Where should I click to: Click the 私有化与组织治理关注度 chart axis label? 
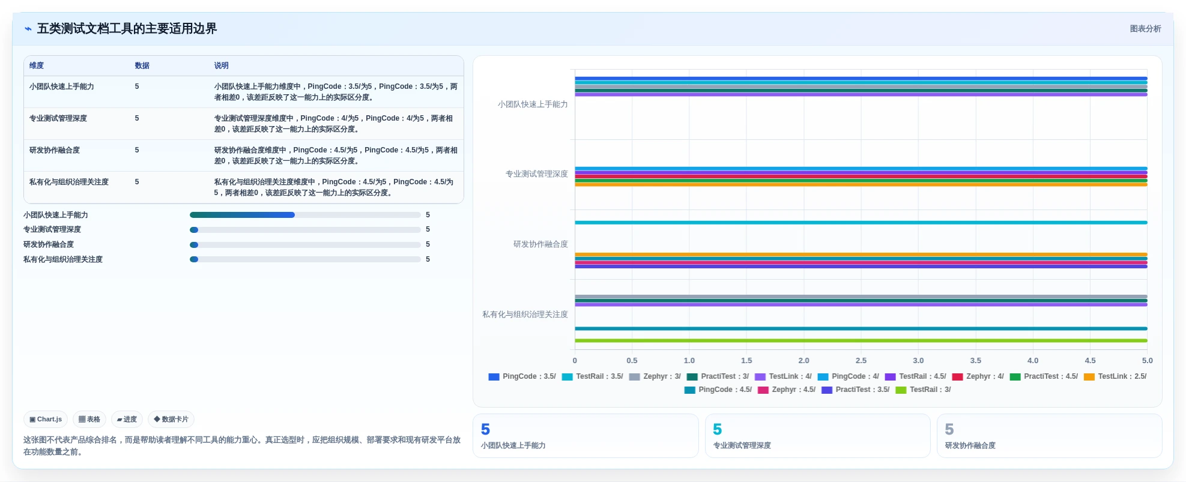pos(525,315)
